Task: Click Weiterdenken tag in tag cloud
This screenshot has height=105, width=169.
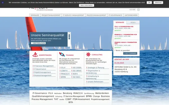Action: pyautogui.click(x=102, y=93)
